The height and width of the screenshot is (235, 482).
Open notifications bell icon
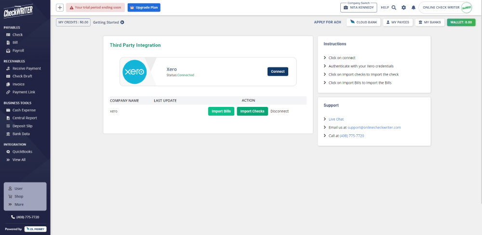(x=413, y=8)
